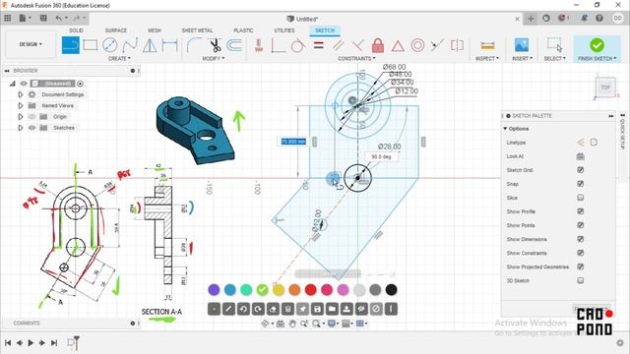The height and width of the screenshot is (354, 630).
Task: Select the Line sketch tool
Action: [70, 45]
